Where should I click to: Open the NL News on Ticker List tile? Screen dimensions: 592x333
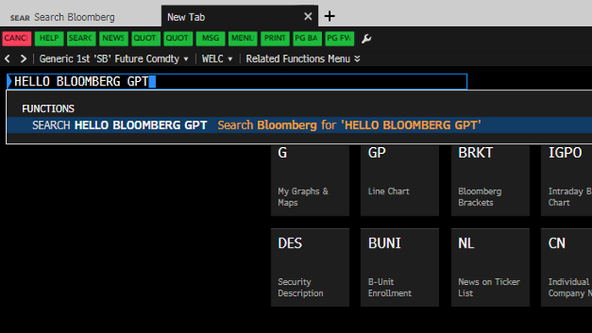coord(491,267)
